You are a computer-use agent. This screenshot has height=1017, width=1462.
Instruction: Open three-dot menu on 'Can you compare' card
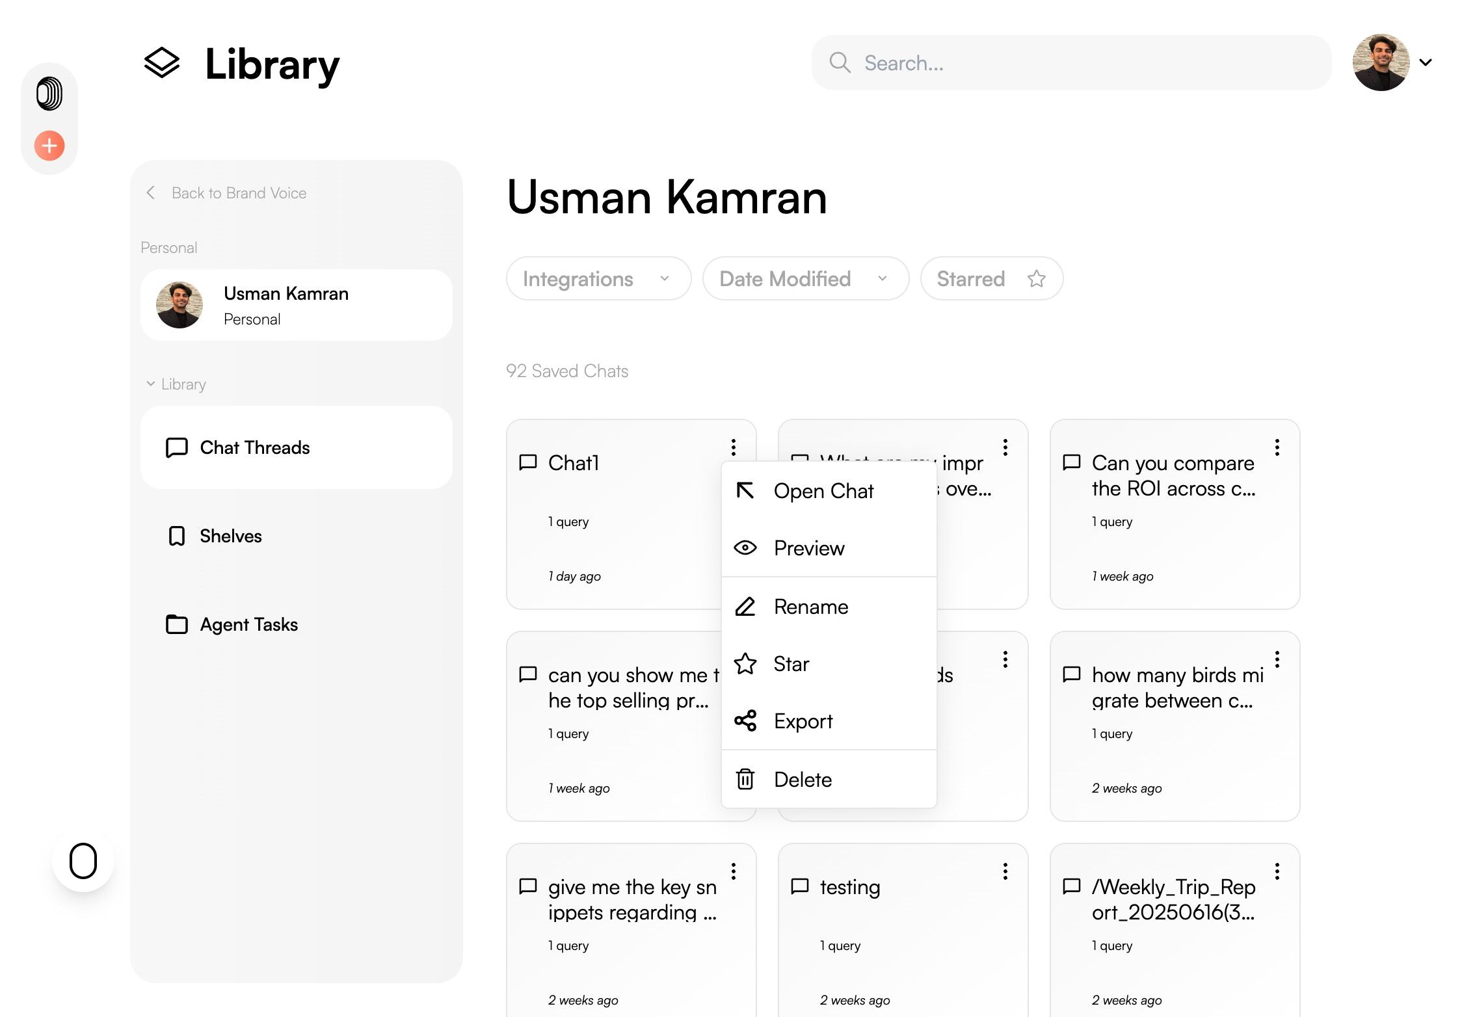pyautogui.click(x=1277, y=447)
